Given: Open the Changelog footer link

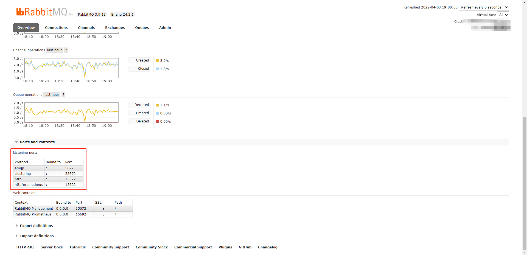Looking at the screenshot, I should 268,247.
